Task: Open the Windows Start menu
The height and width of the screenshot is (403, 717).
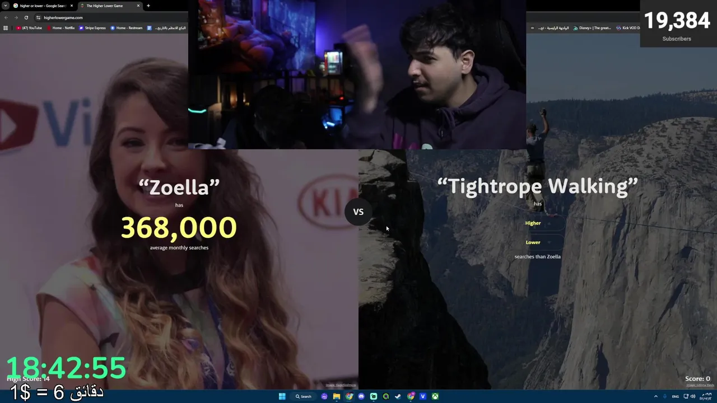Action: click(x=282, y=396)
